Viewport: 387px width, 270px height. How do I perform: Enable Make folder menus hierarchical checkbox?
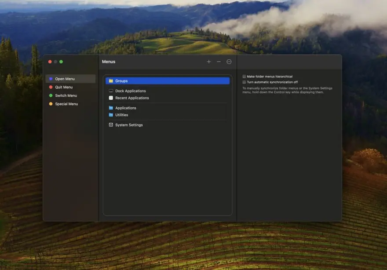tap(244, 77)
